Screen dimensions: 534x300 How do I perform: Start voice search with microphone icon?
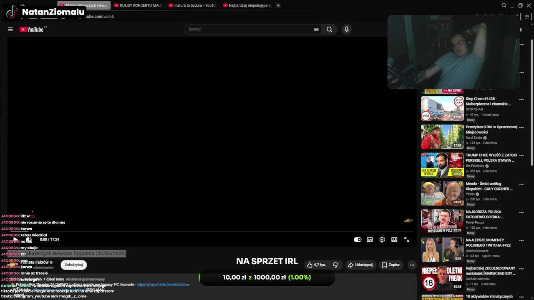[x=346, y=29]
